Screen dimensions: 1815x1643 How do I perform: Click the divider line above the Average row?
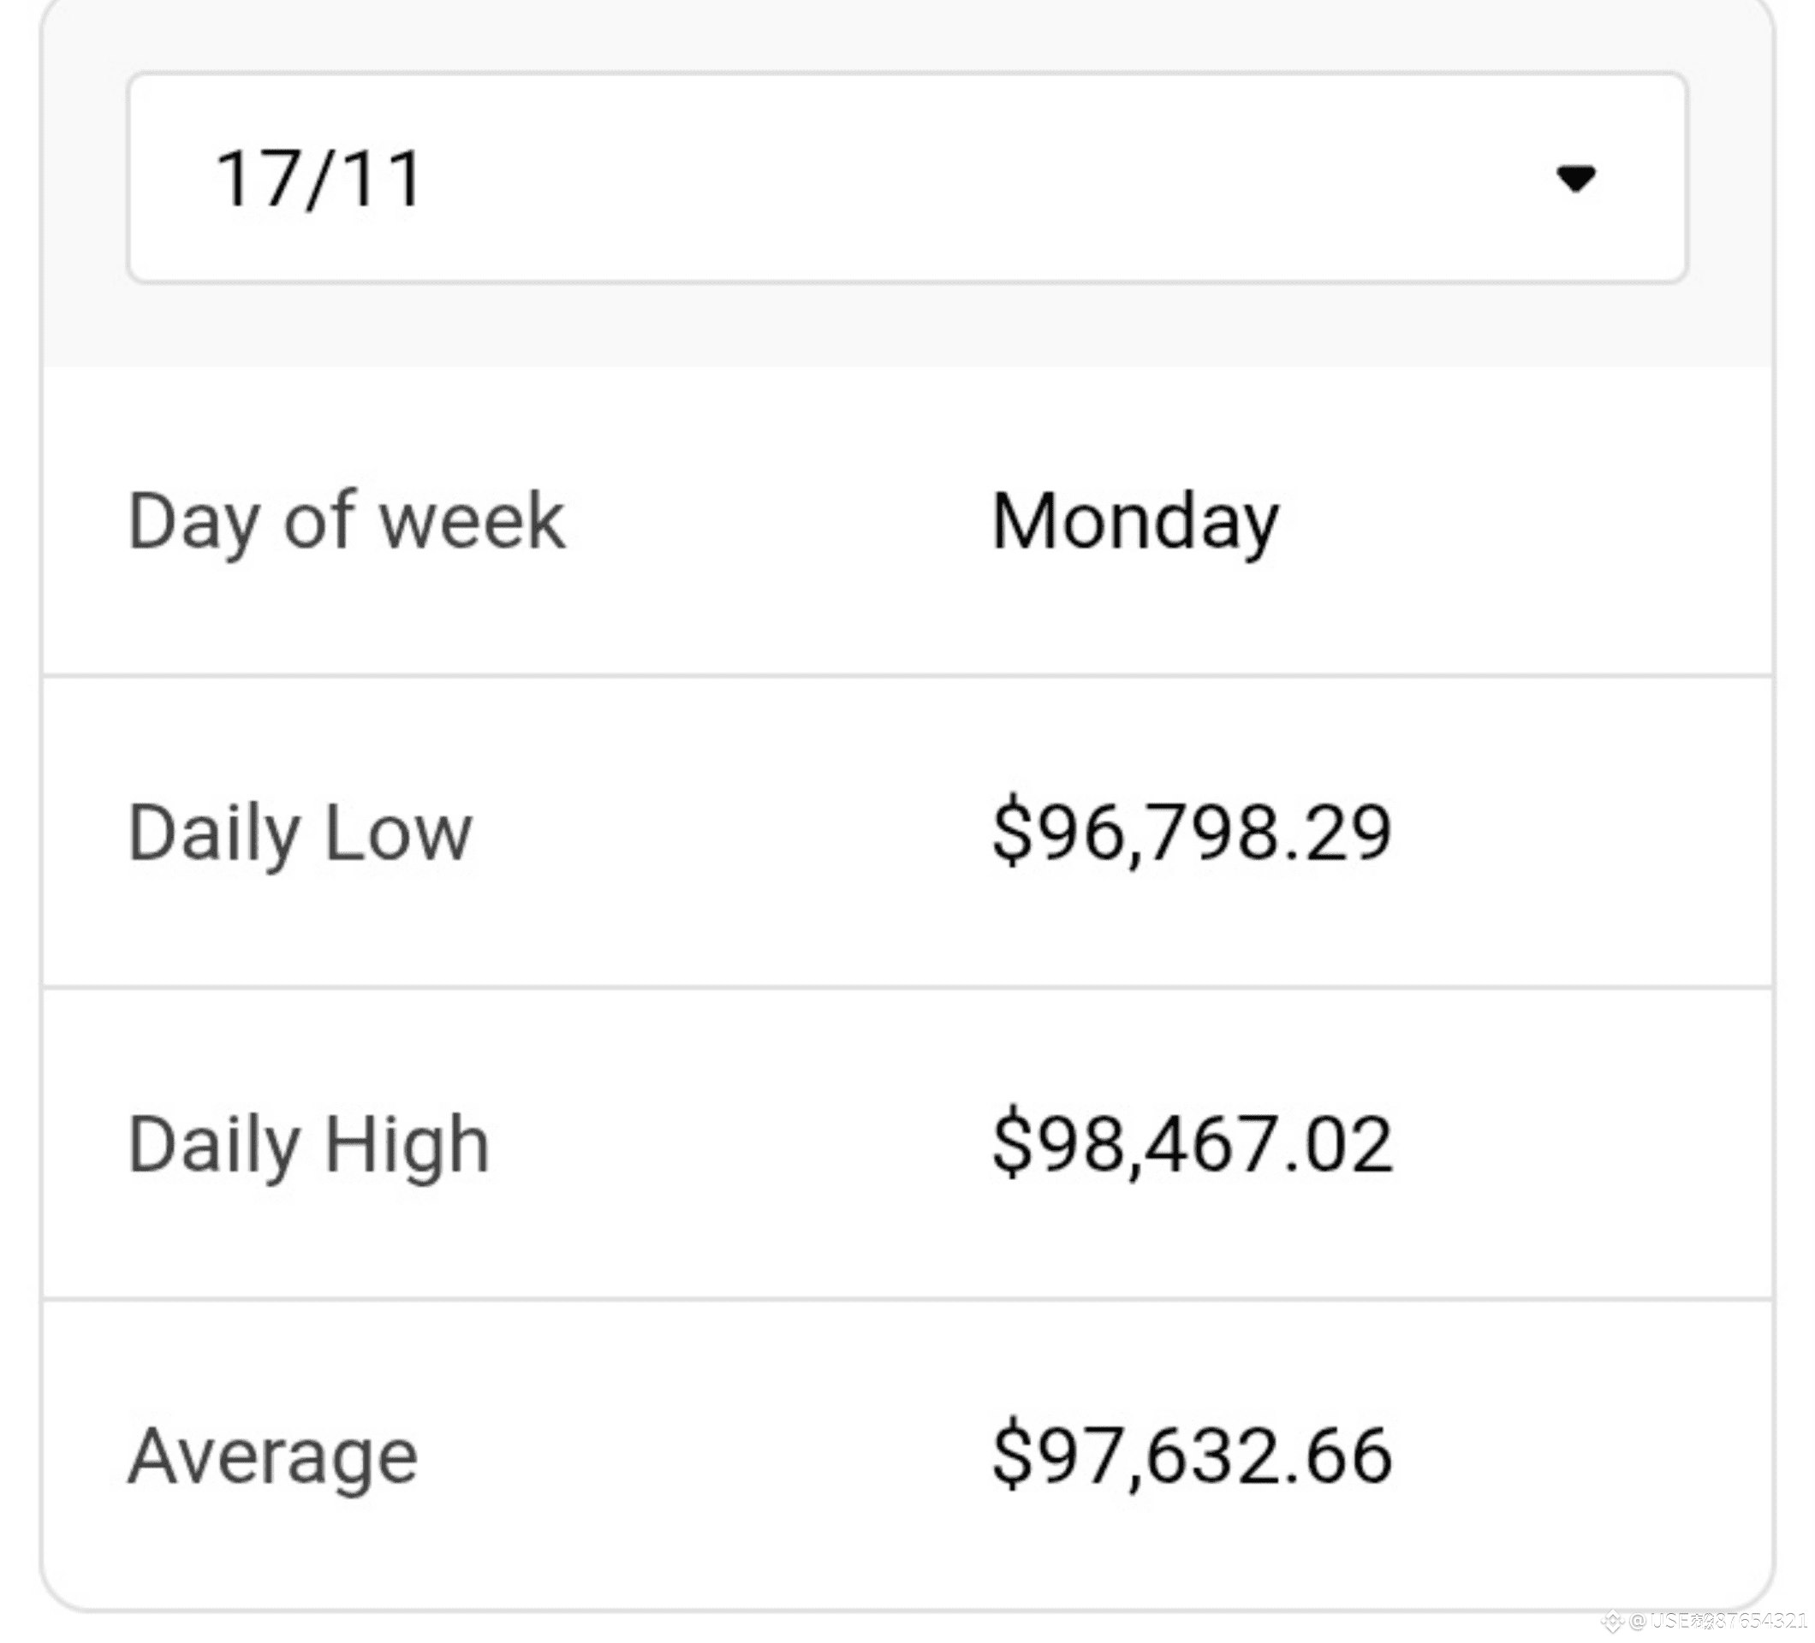pyautogui.click(x=906, y=1299)
